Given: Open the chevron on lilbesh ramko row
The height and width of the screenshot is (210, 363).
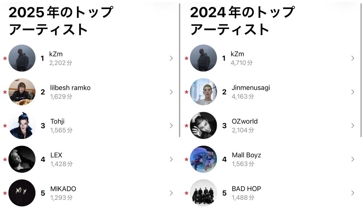Looking at the screenshot, I should [x=171, y=92].
